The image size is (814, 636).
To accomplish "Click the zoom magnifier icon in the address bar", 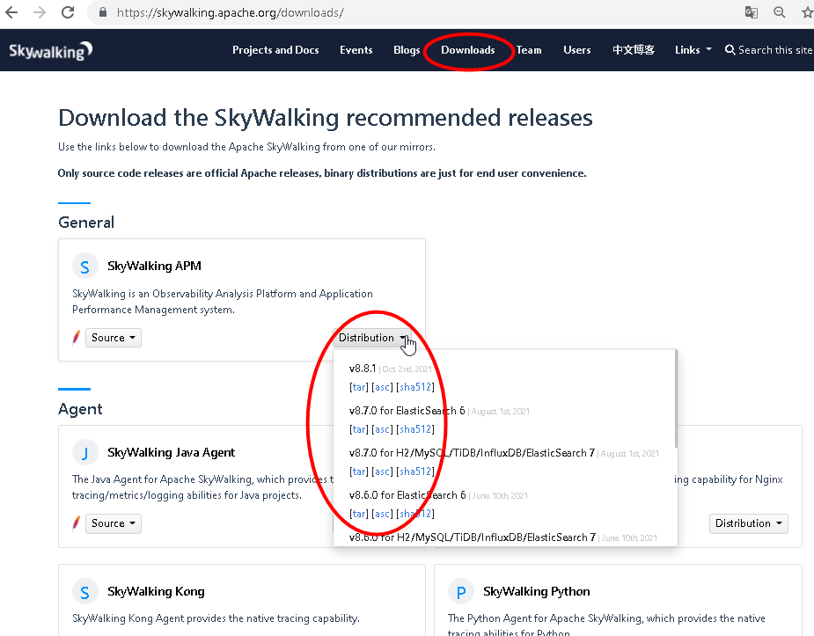I will tap(780, 12).
